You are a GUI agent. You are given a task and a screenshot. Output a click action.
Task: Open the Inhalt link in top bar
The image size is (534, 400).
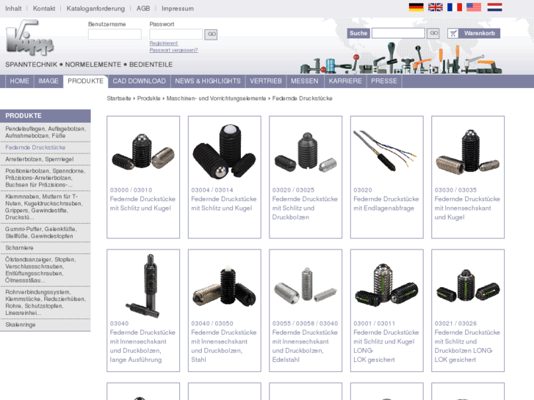(x=13, y=9)
